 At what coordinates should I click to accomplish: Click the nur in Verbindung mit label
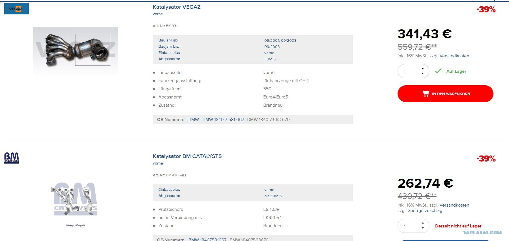[180, 218]
